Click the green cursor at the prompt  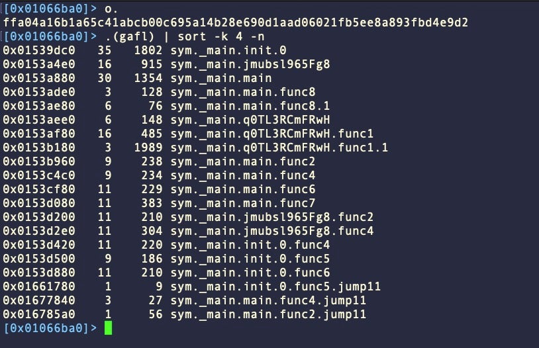point(109,327)
